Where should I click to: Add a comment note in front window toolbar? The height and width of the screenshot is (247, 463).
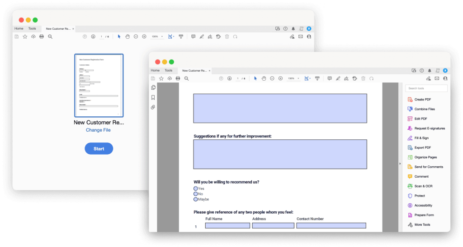[330, 78]
